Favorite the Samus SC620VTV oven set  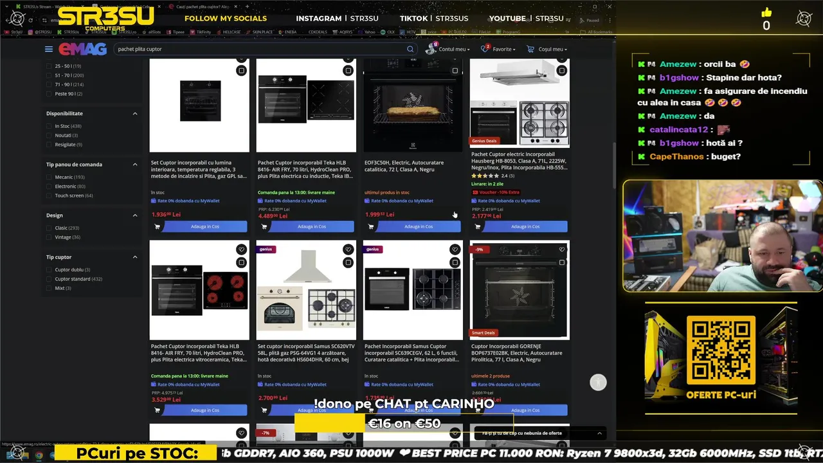(x=348, y=250)
